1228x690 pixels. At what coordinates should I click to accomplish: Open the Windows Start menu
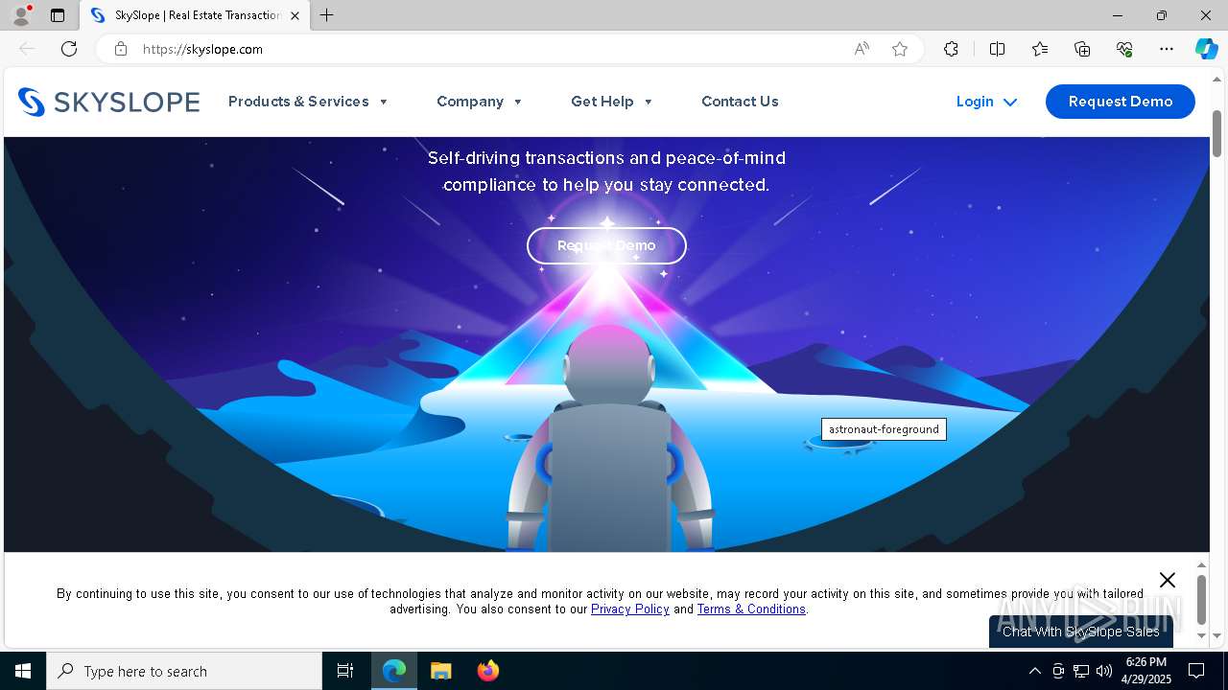coord(23,671)
